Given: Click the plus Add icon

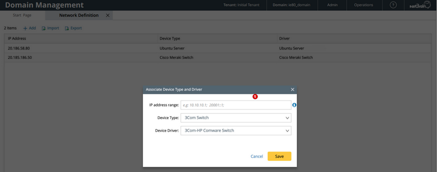Looking at the screenshot, I should point(25,28).
